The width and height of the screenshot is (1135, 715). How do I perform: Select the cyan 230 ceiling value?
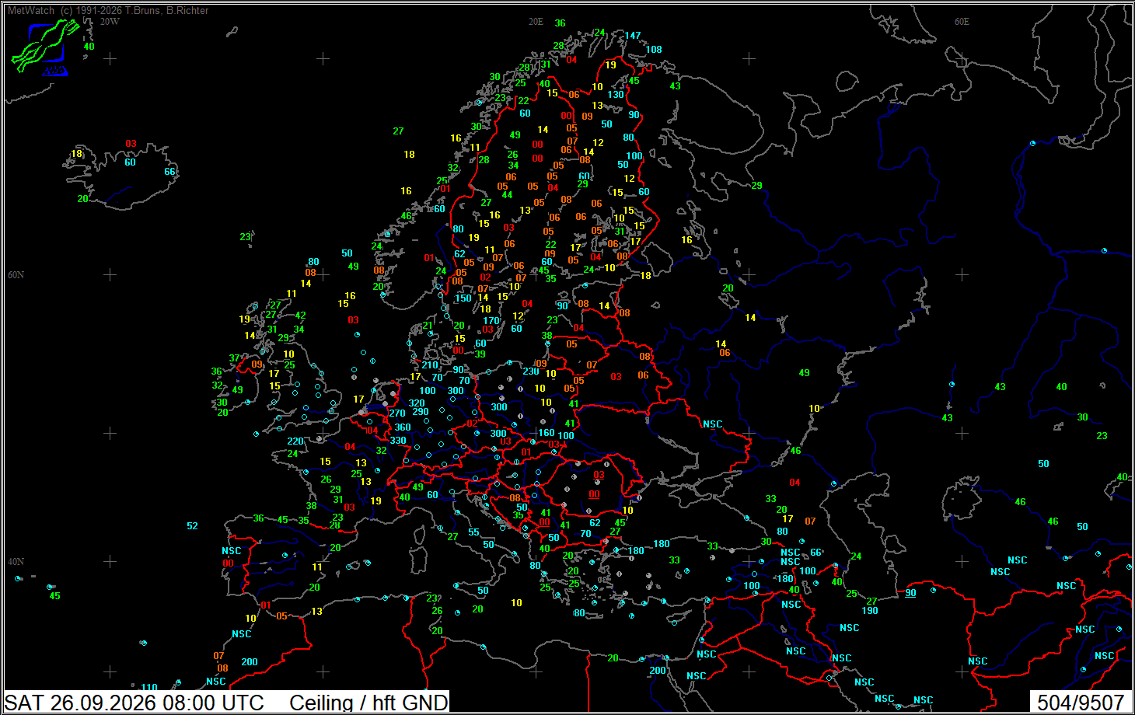[x=531, y=371]
